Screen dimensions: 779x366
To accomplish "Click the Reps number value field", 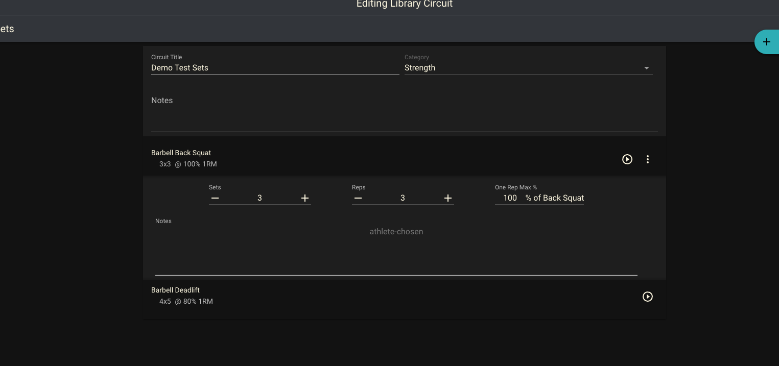I will coord(403,198).
